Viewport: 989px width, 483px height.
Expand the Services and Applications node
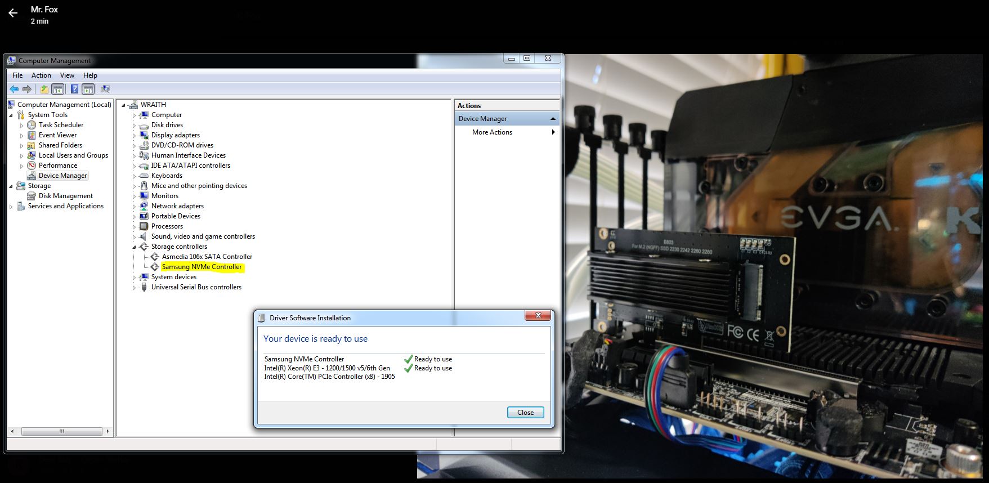click(11, 207)
